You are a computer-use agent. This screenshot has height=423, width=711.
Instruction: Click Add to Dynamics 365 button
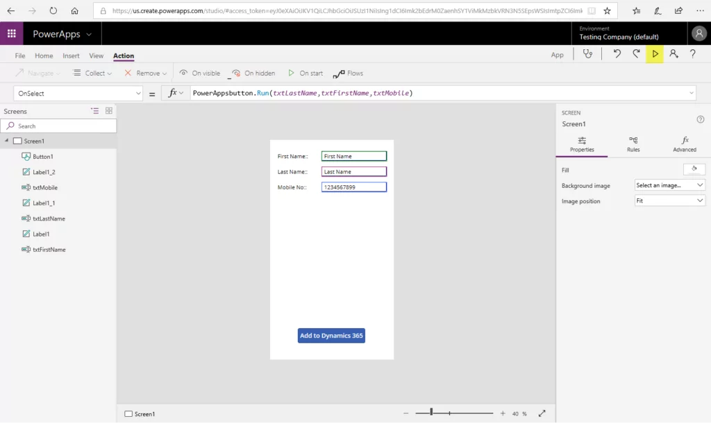[331, 336]
